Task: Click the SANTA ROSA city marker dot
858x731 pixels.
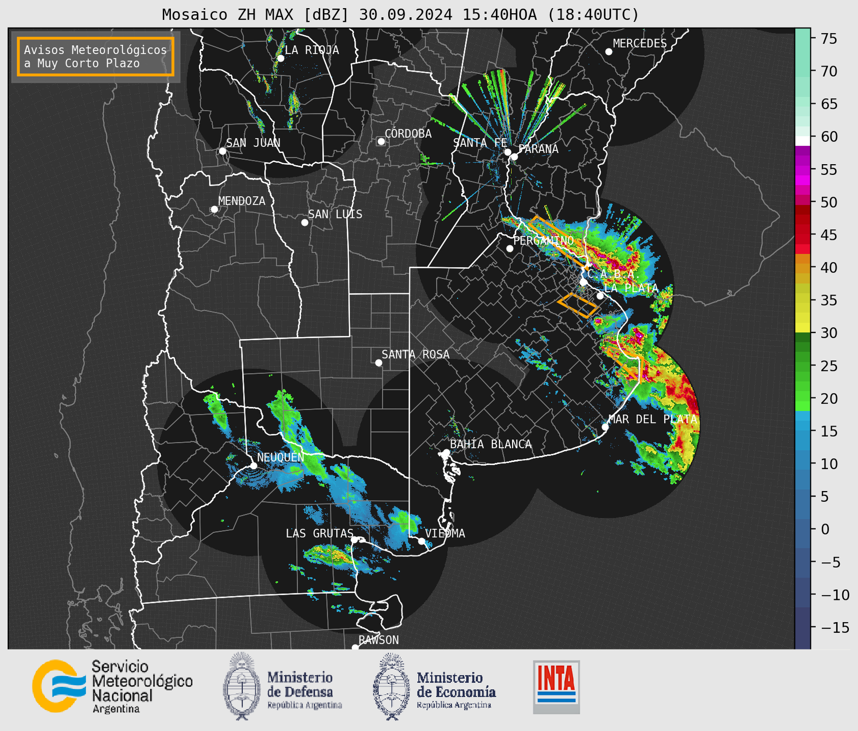Action: [x=378, y=362]
